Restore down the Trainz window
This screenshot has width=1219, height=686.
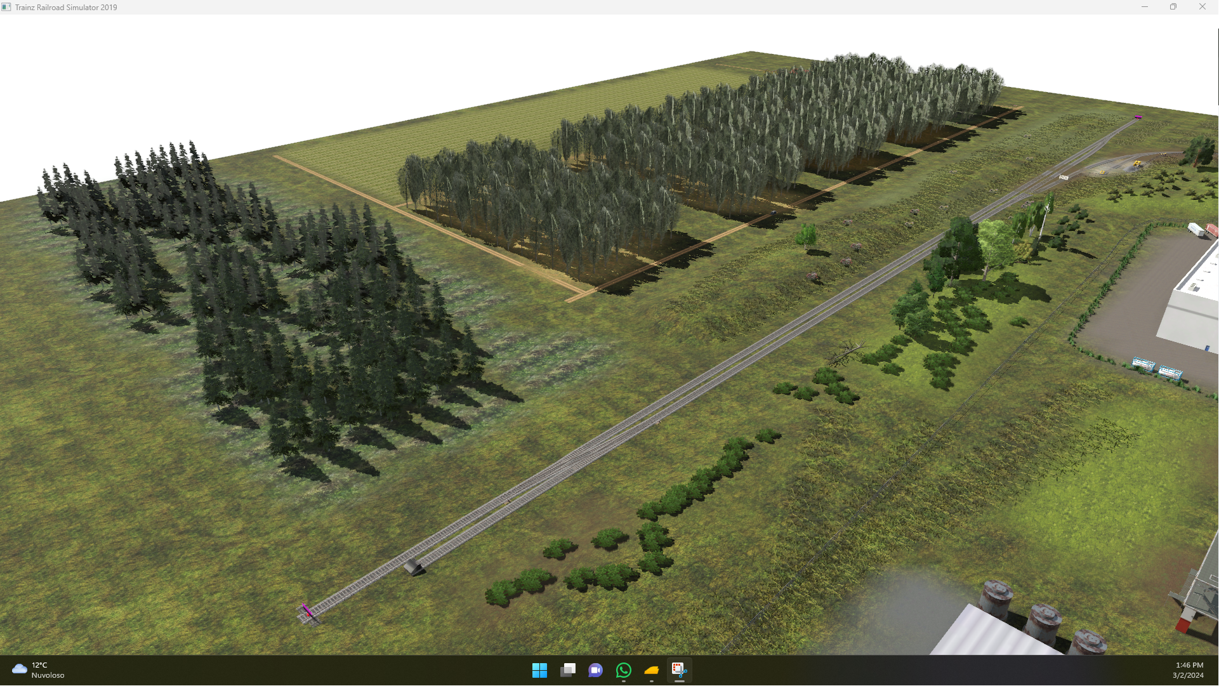pos(1173,7)
